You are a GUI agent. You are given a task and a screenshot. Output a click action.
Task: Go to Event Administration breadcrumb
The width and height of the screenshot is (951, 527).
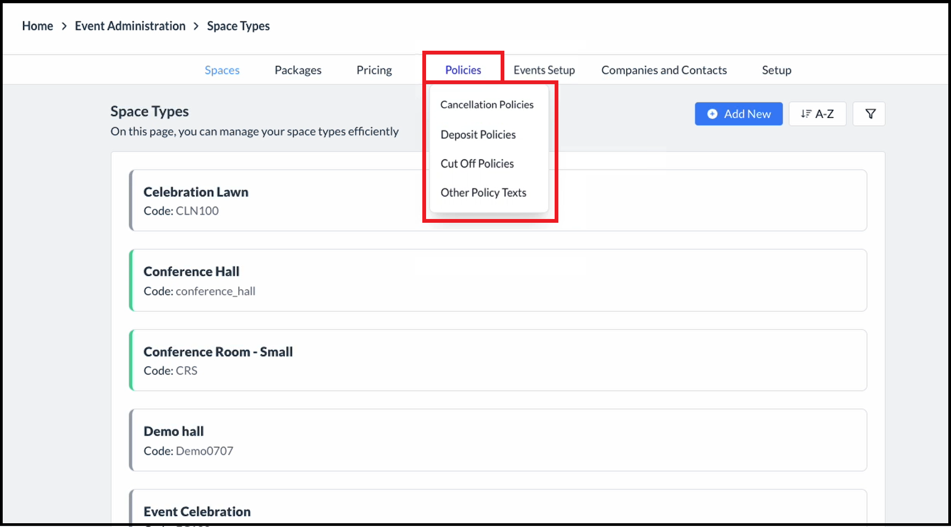click(x=130, y=26)
